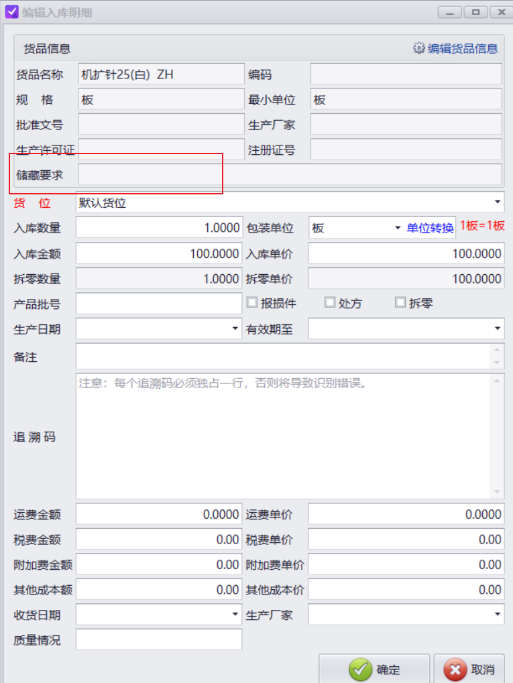This screenshot has height=683, width=513.
Task: Focus the 产品批号 input field
Action: click(x=159, y=303)
